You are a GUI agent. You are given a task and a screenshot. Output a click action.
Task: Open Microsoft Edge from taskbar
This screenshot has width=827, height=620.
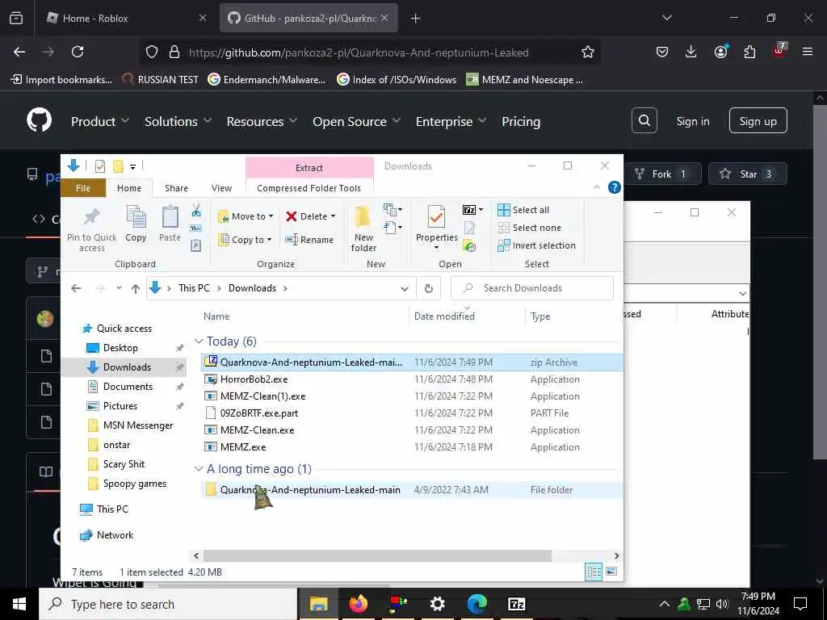click(476, 604)
